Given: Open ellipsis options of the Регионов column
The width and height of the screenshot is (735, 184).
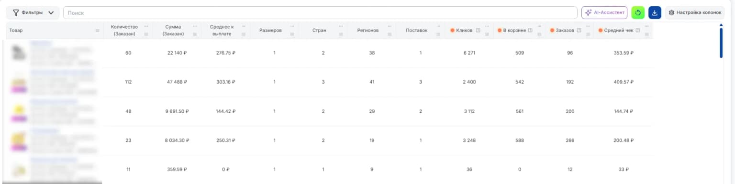Looking at the screenshot, I should click(389, 26).
